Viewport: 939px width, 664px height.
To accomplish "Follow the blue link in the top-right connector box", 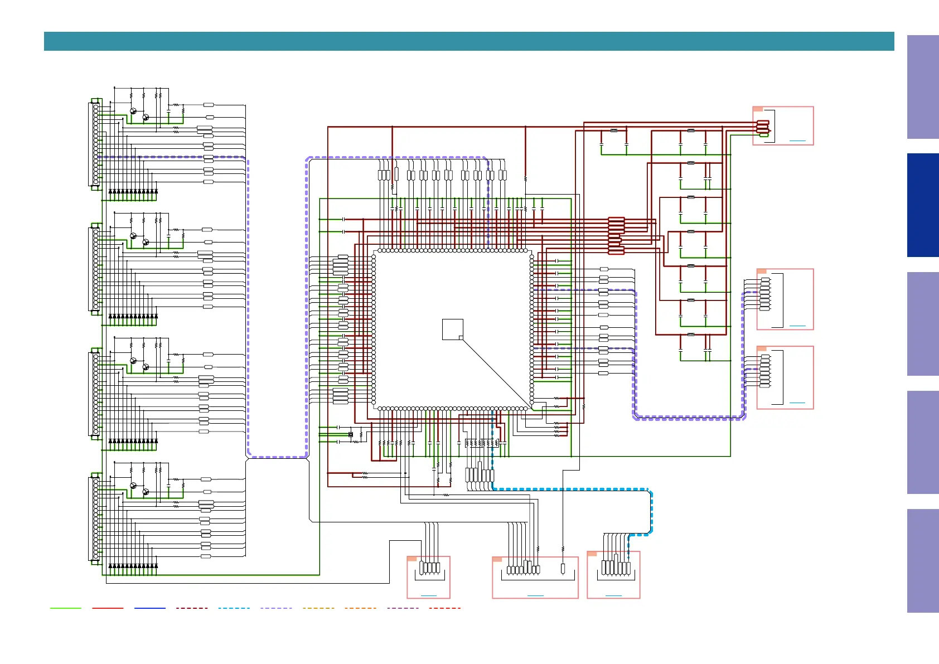I will (797, 141).
